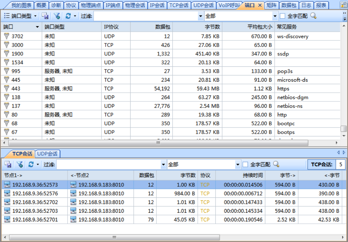
Task: Open the refresh dropdown arrow in port toolbar
Action: (75, 16)
